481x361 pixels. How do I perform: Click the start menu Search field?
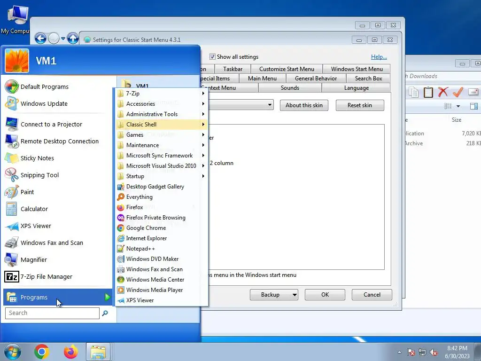point(52,313)
